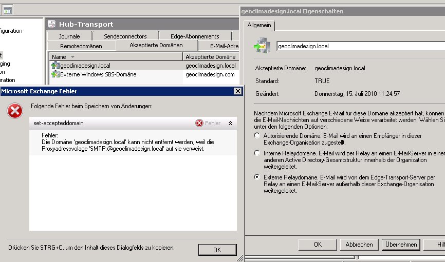Click the Geändert date value
This screenshot has width=445, height=262.
tap(357, 94)
